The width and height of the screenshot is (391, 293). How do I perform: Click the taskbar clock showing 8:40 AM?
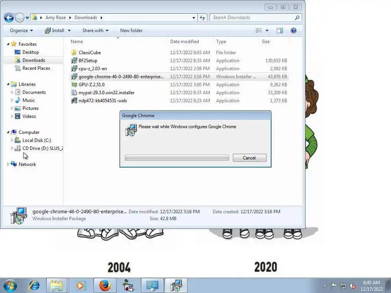pyautogui.click(x=372, y=286)
